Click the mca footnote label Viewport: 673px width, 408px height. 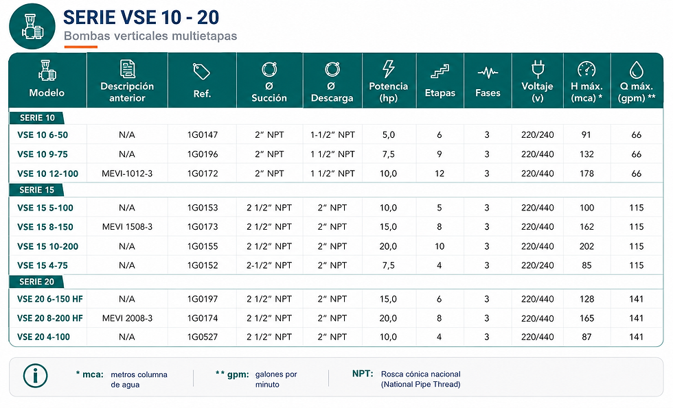(x=90, y=374)
